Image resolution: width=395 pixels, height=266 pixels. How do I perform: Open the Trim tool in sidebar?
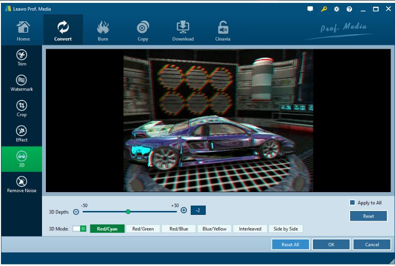[x=21, y=57]
